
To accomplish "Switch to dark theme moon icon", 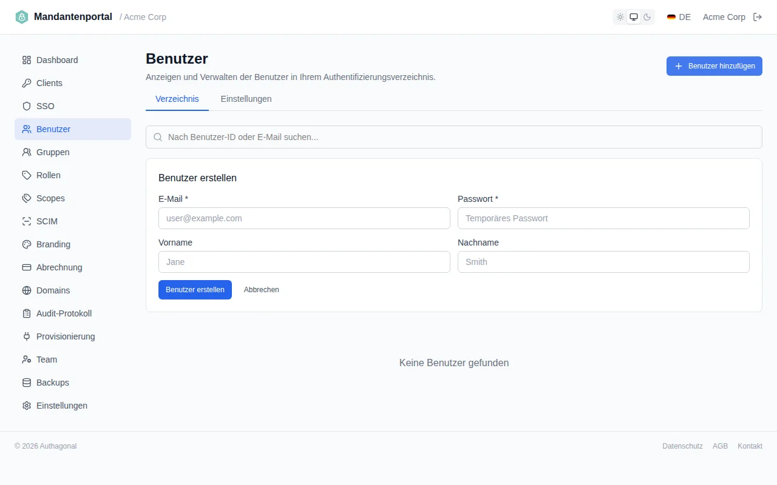I will [x=647, y=17].
